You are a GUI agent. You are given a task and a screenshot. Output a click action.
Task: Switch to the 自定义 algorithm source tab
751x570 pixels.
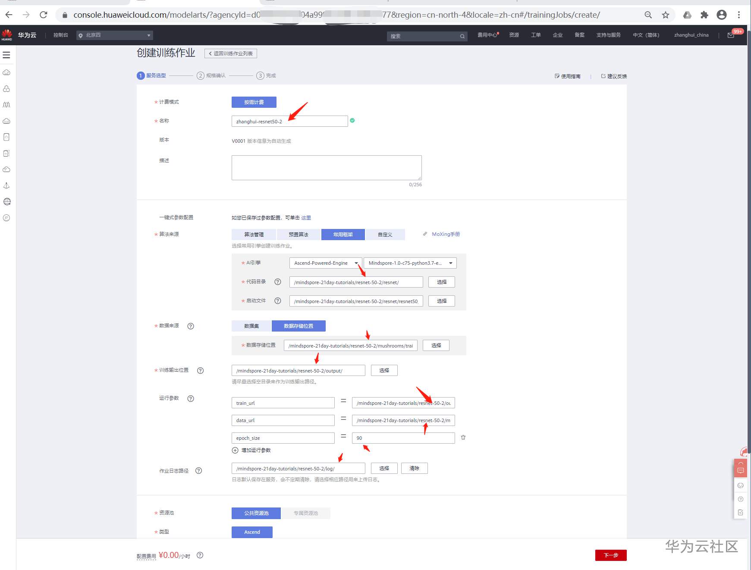(x=385, y=235)
